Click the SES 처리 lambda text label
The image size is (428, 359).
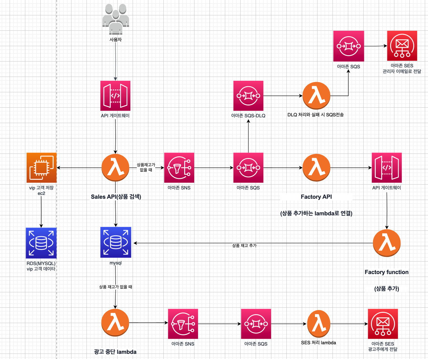(319, 343)
